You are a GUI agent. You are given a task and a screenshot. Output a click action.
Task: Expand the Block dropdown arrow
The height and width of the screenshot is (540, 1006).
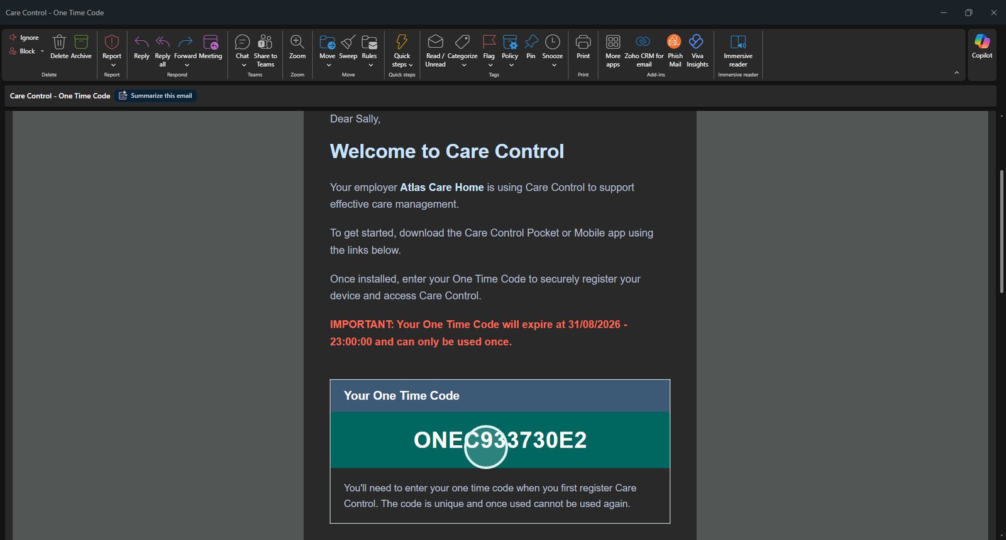[x=42, y=51]
